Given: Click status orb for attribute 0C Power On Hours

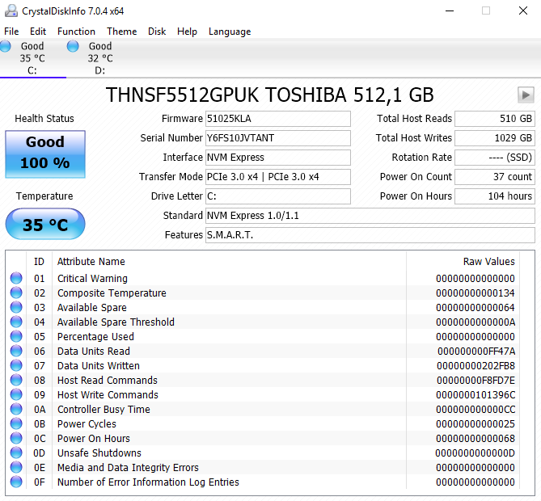Looking at the screenshot, I should click(16, 438).
